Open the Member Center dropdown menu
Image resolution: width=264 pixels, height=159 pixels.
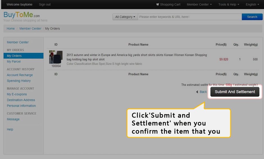pyautogui.click(x=199, y=4)
